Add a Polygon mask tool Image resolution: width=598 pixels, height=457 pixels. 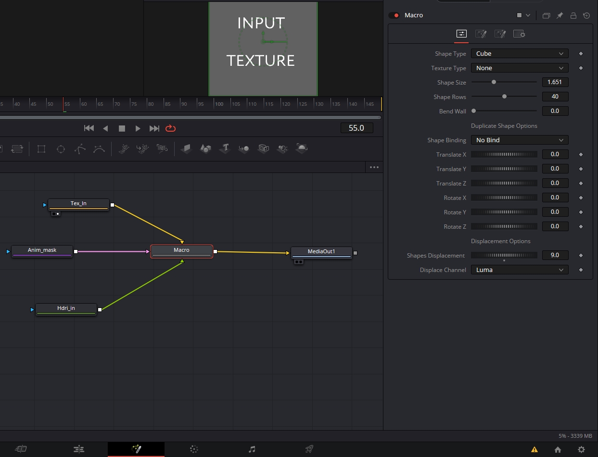click(x=80, y=149)
